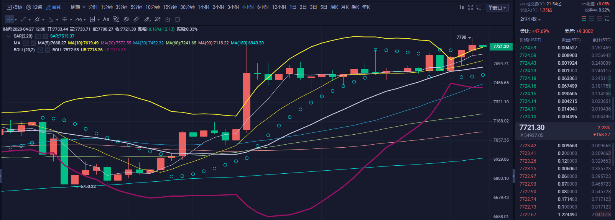615x220 pixels.
Task: Switch to the 1小时 timeframe
Action: [x=204, y=7]
